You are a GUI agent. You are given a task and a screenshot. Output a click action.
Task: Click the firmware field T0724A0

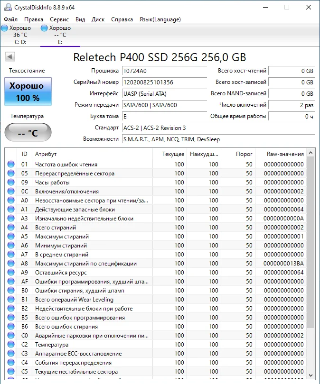[165, 71]
